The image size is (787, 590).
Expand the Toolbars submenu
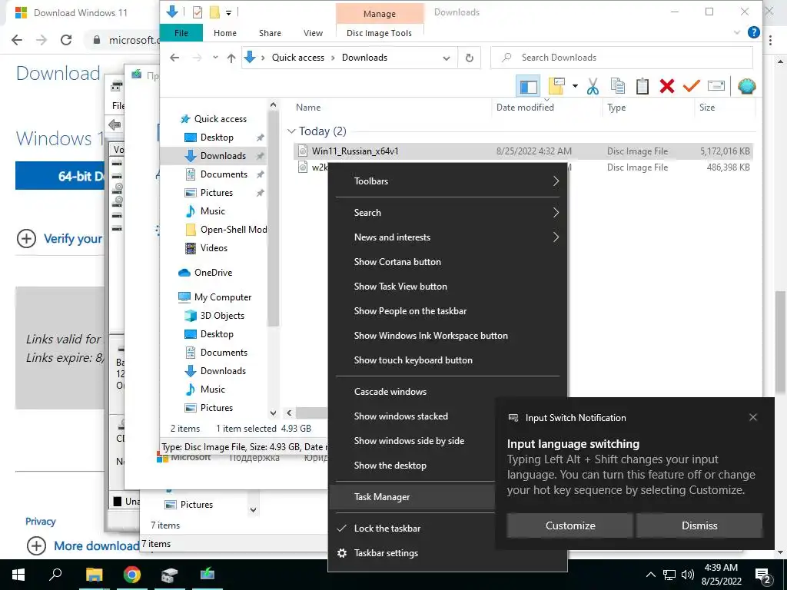pyautogui.click(x=447, y=181)
